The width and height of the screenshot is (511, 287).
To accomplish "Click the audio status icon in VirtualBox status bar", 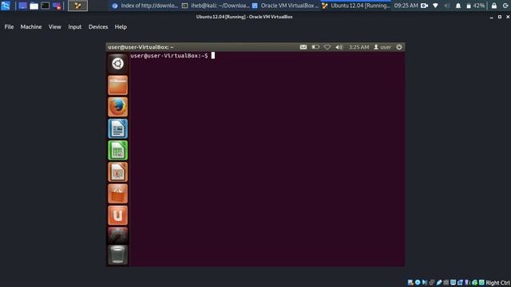I will pos(424,282).
